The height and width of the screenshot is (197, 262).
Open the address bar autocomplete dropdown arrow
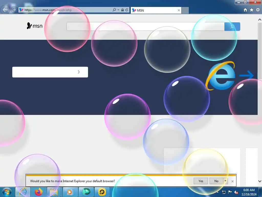tap(118, 10)
